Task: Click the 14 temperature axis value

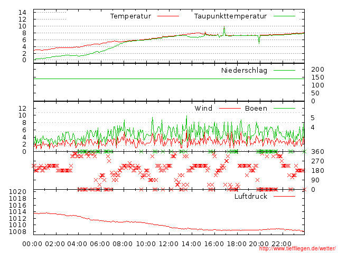Action: [22, 13]
